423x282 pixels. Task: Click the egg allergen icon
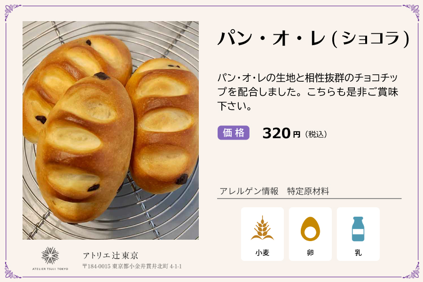pos(310,229)
